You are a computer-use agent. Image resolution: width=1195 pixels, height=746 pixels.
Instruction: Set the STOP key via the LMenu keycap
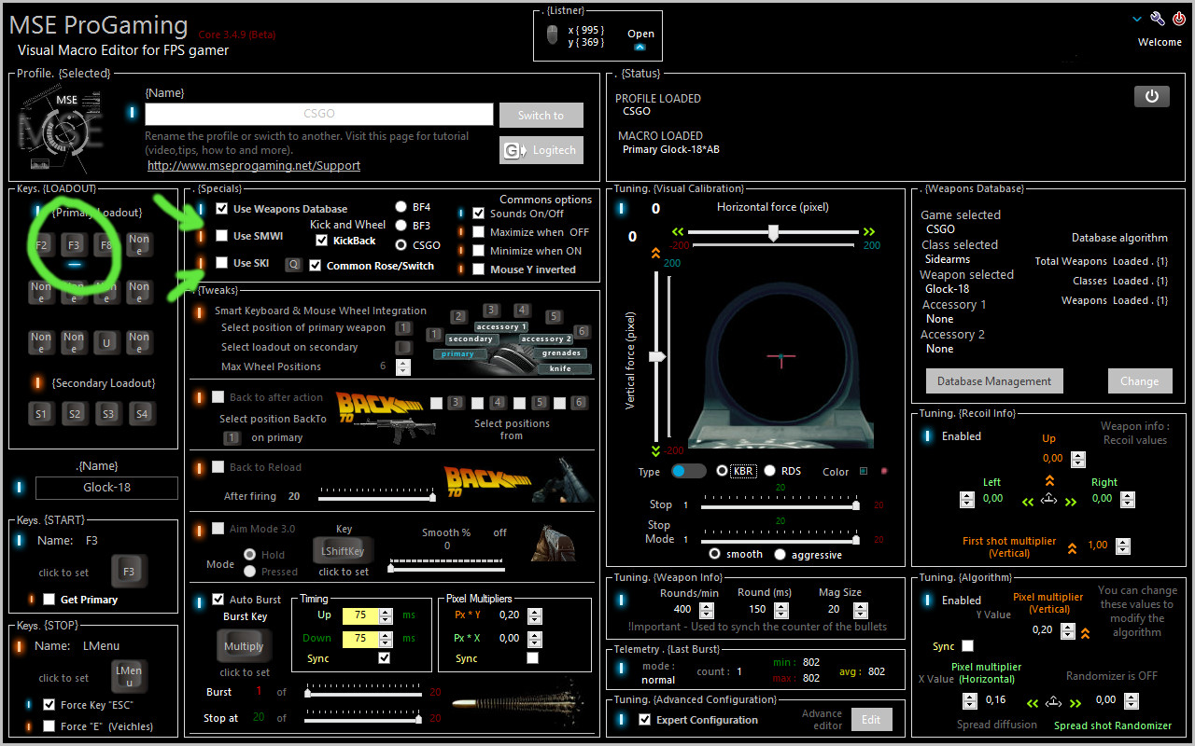point(129,677)
